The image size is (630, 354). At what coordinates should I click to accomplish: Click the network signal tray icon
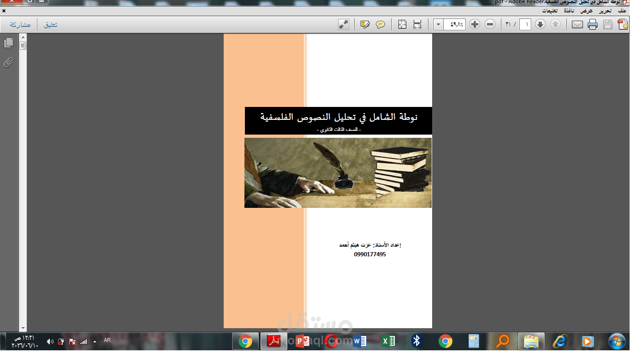pyautogui.click(x=83, y=342)
